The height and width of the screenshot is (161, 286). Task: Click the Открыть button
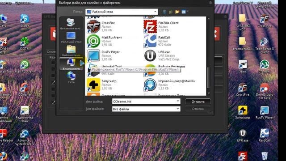pos(198,102)
